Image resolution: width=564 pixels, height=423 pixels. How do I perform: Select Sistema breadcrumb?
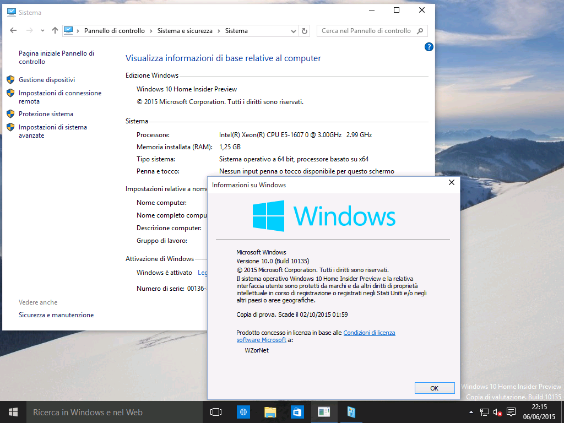point(236,31)
